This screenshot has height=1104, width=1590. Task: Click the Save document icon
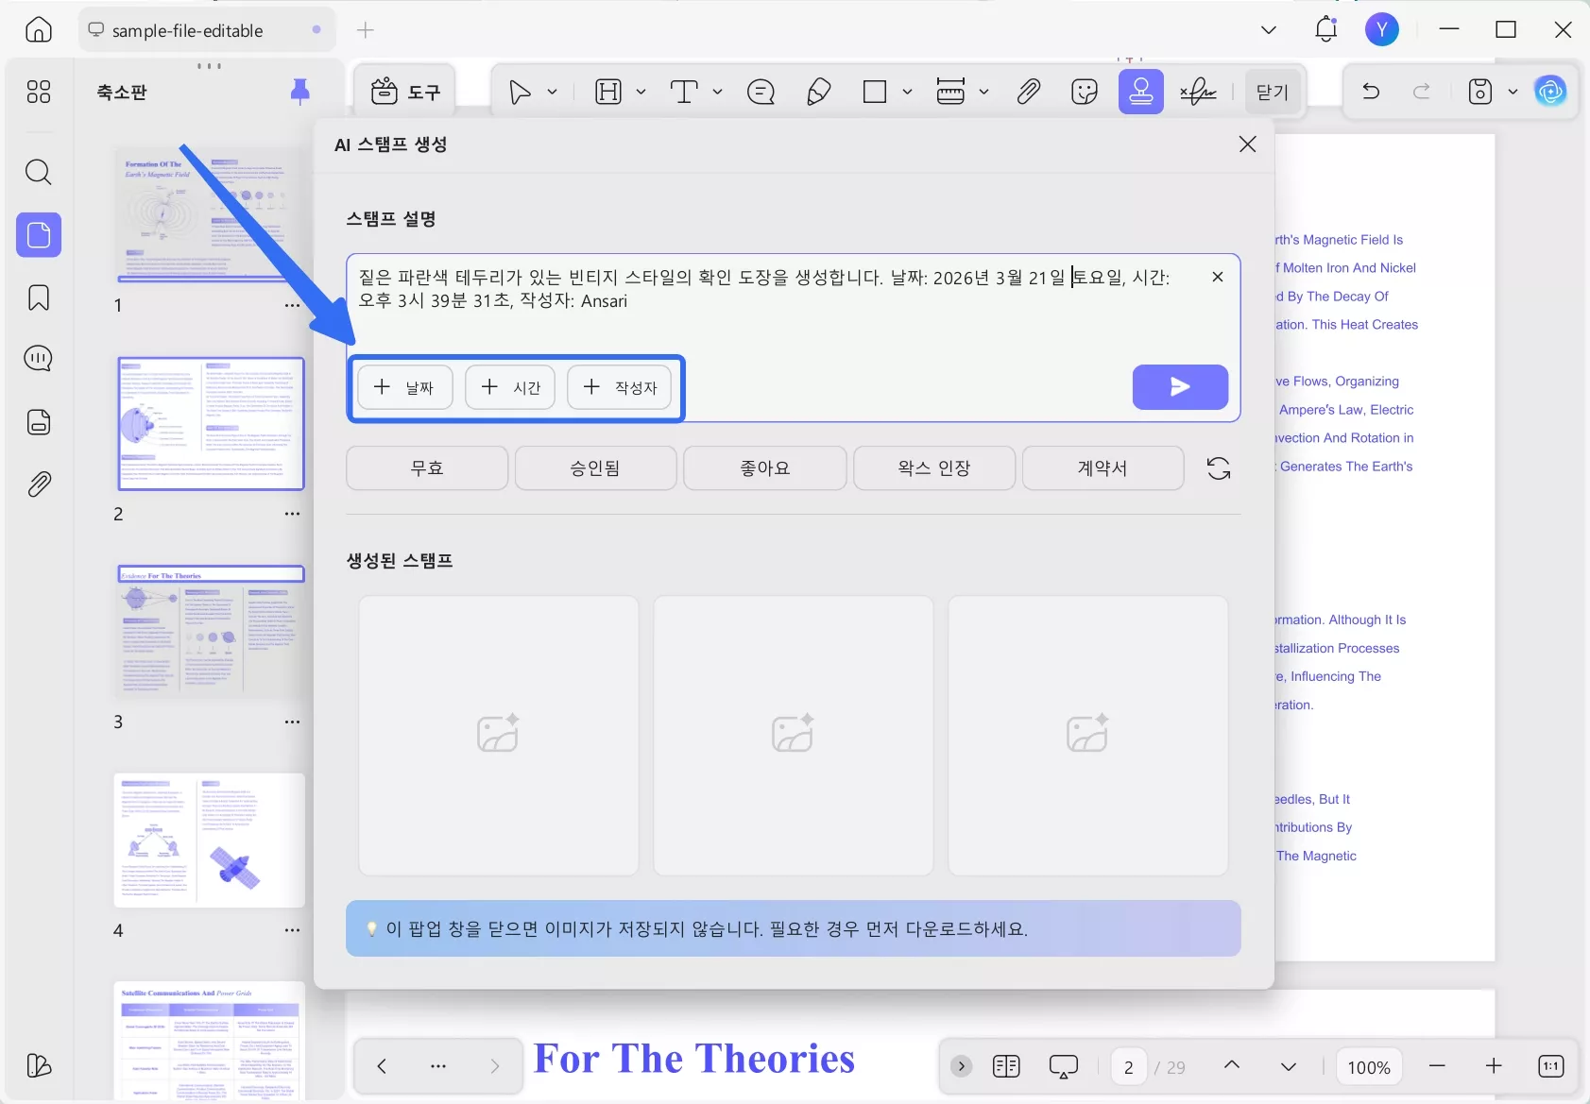pos(1483,92)
